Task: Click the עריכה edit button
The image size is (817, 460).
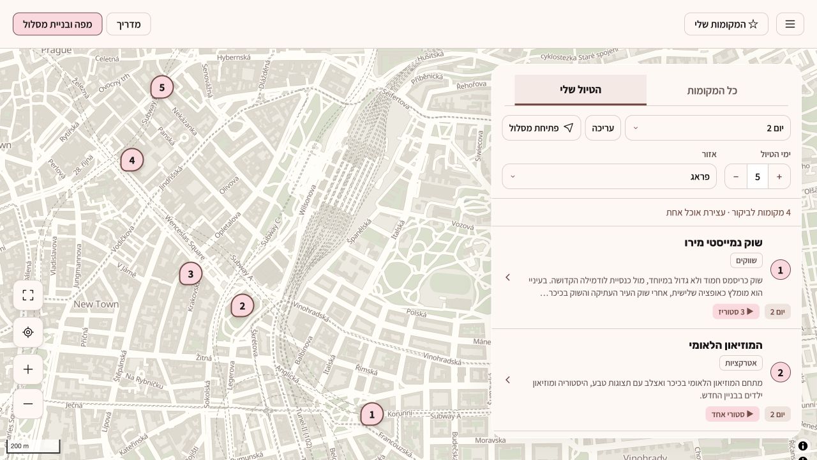Action: tap(603, 128)
